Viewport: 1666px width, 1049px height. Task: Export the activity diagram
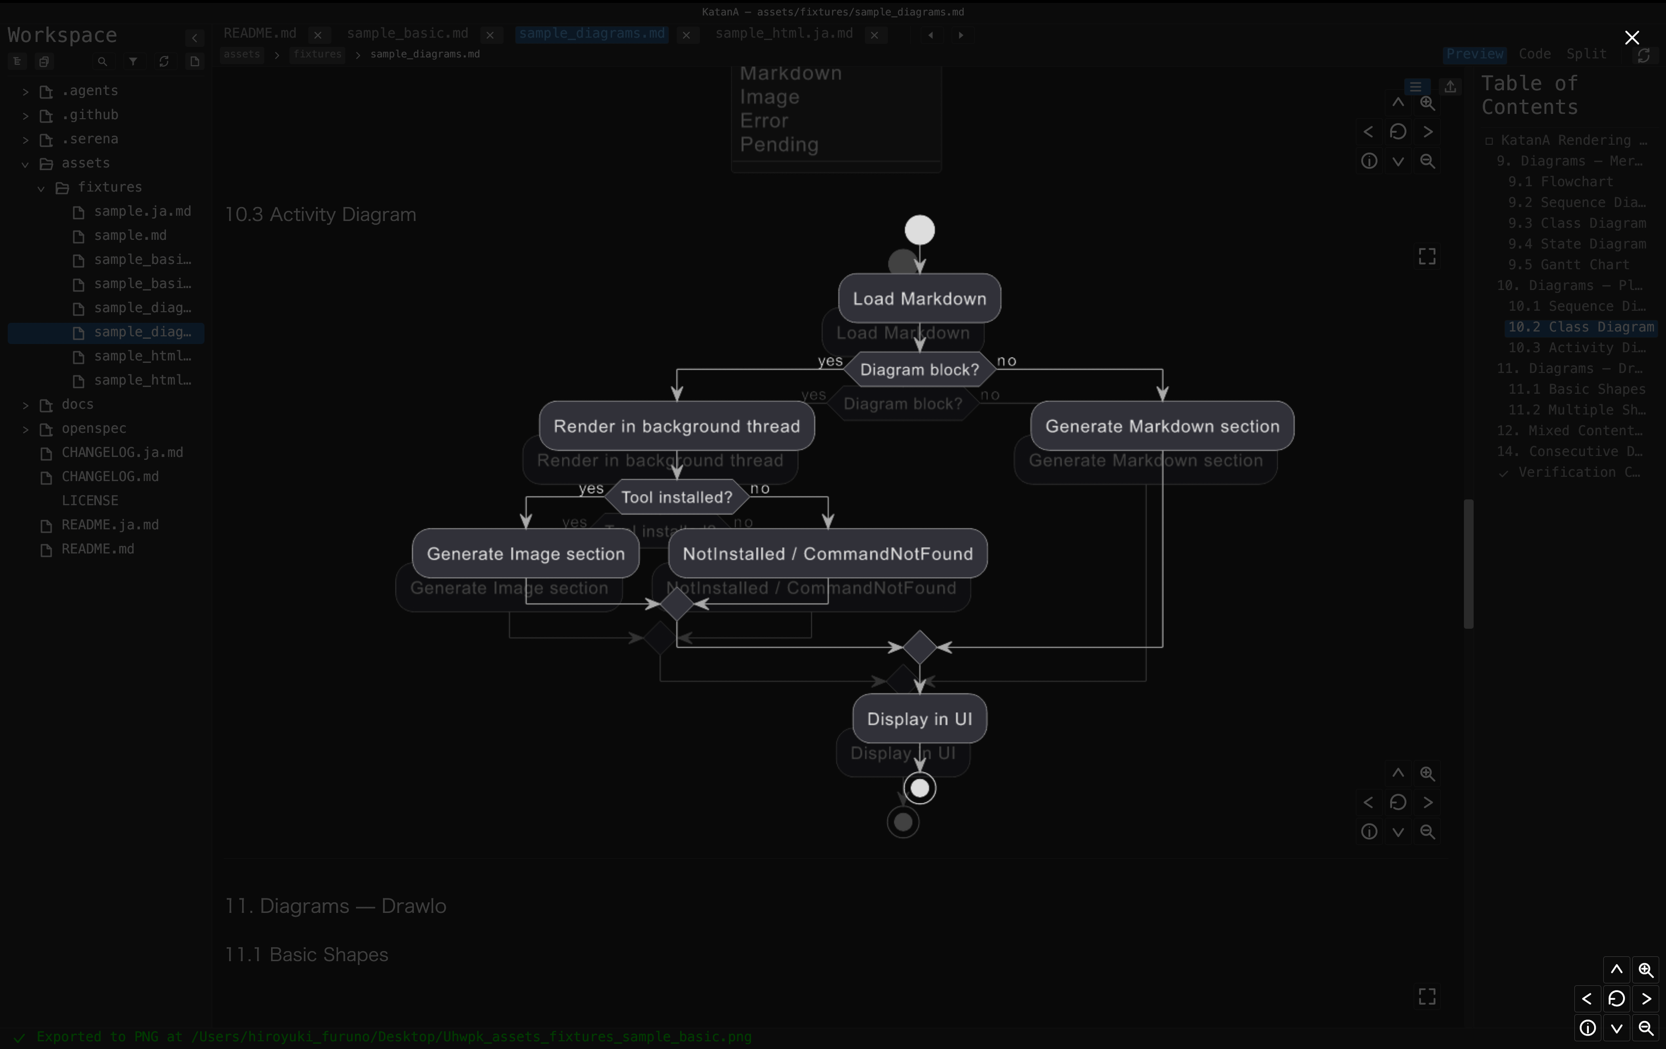(x=1450, y=87)
